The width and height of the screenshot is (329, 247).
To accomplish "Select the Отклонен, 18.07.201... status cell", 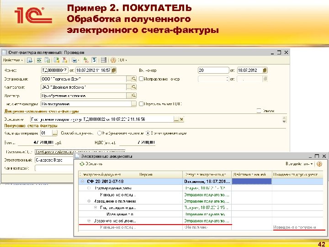I will click(207, 182).
